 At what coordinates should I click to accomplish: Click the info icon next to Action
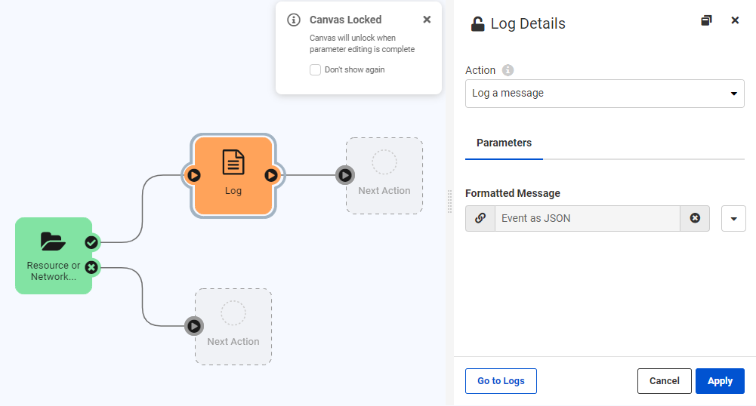coord(508,70)
